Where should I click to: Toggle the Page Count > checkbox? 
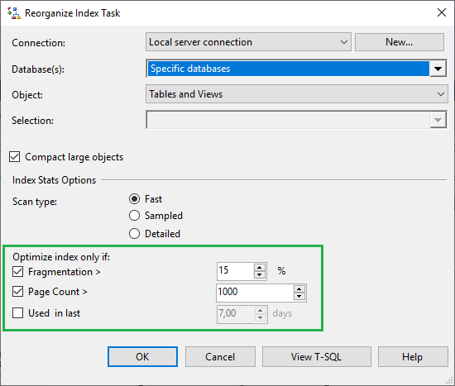[17, 292]
